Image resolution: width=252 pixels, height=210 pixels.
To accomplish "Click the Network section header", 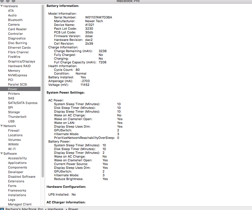I will click(x=10, y=126).
